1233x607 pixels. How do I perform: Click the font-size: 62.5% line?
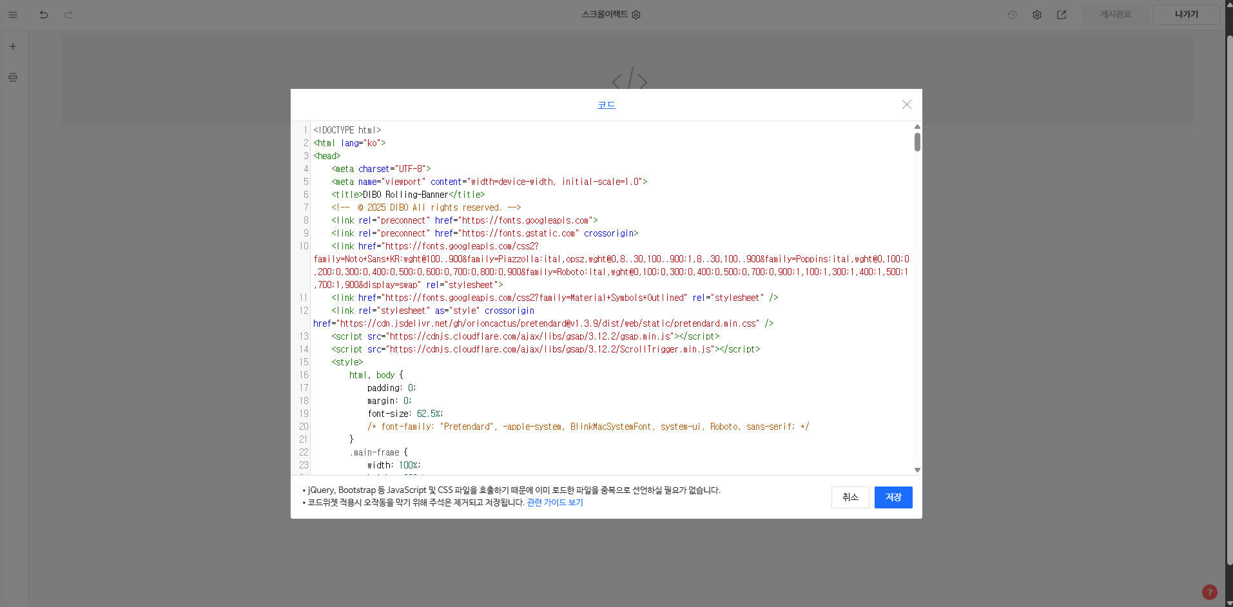coord(405,414)
